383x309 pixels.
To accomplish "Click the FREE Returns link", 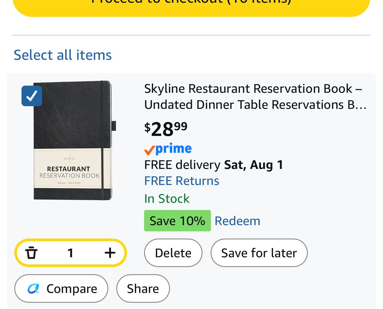I will (x=182, y=181).
